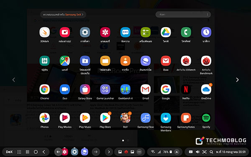Open the Samsung DeX apps check link

pos(63,15)
